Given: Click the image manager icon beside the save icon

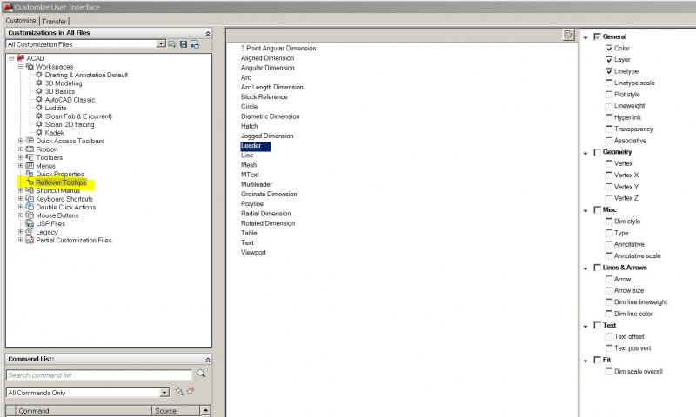Looking at the screenshot, I should click(x=194, y=44).
